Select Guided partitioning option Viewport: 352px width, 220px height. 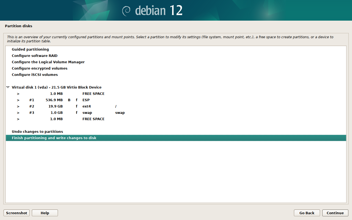(30, 50)
